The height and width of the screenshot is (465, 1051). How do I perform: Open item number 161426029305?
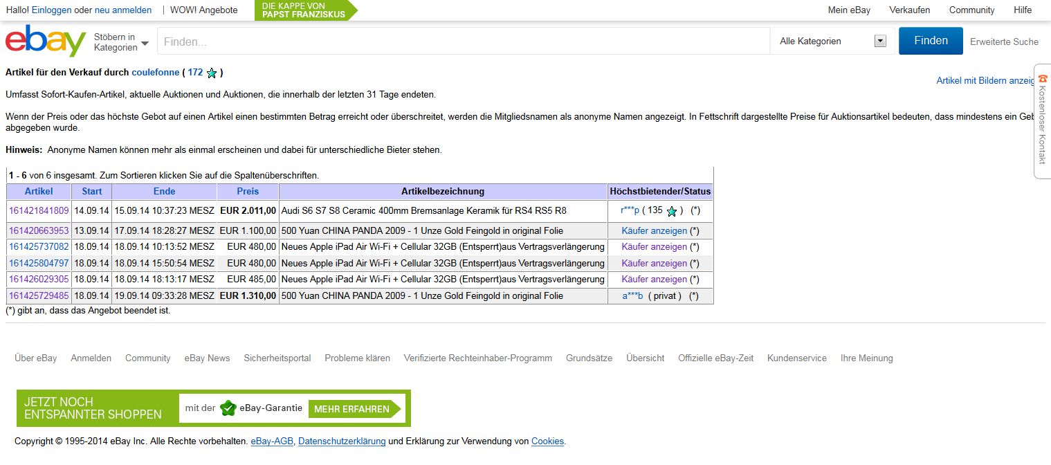(39, 279)
